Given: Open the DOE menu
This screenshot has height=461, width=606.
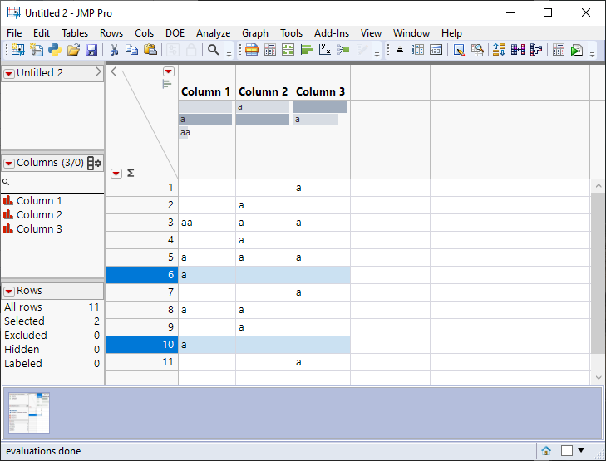Looking at the screenshot, I should (x=175, y=33).
